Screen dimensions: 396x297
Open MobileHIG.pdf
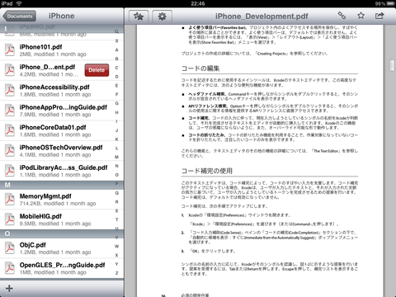pyautogui.click(x=62, y=219)
